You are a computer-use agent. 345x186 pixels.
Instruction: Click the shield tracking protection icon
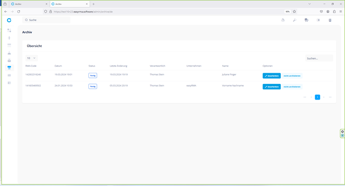coord(45,12)
